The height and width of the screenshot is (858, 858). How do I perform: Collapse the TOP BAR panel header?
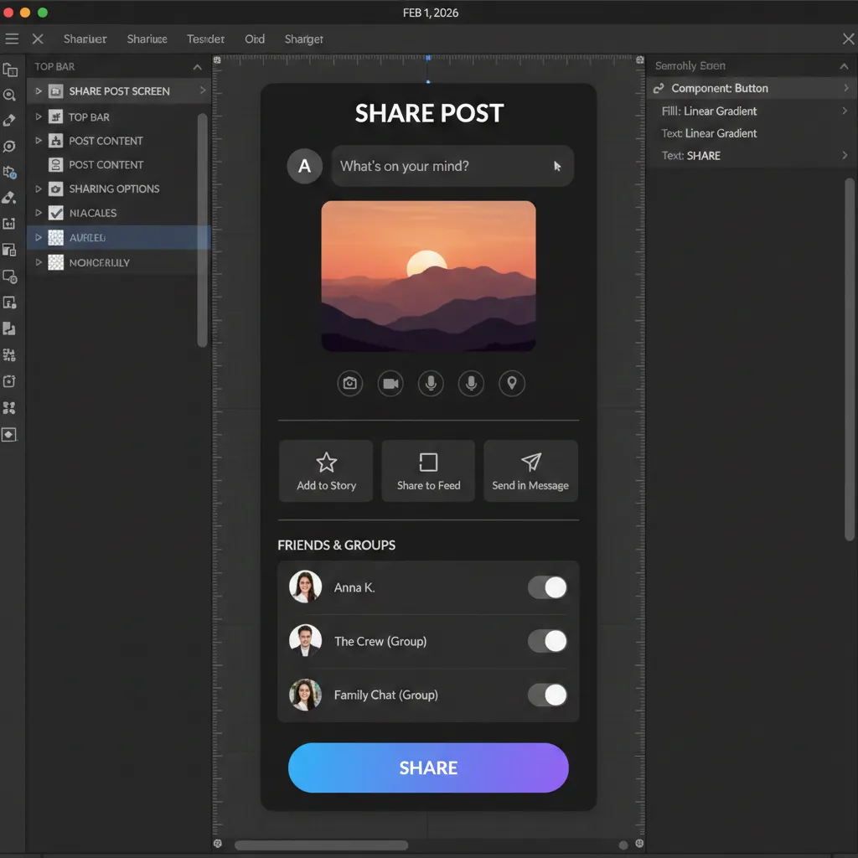[x=198, y=66]
